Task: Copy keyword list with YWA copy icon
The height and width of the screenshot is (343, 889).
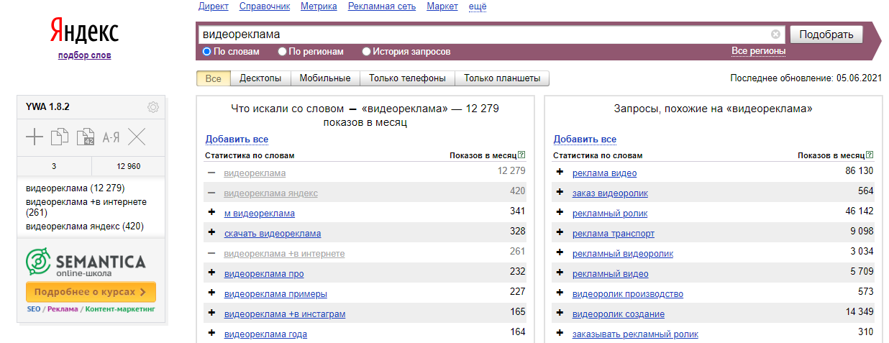Action: coord(59,137)
